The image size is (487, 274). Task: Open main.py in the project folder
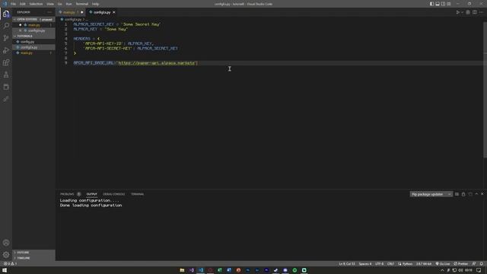pos(33,53)
